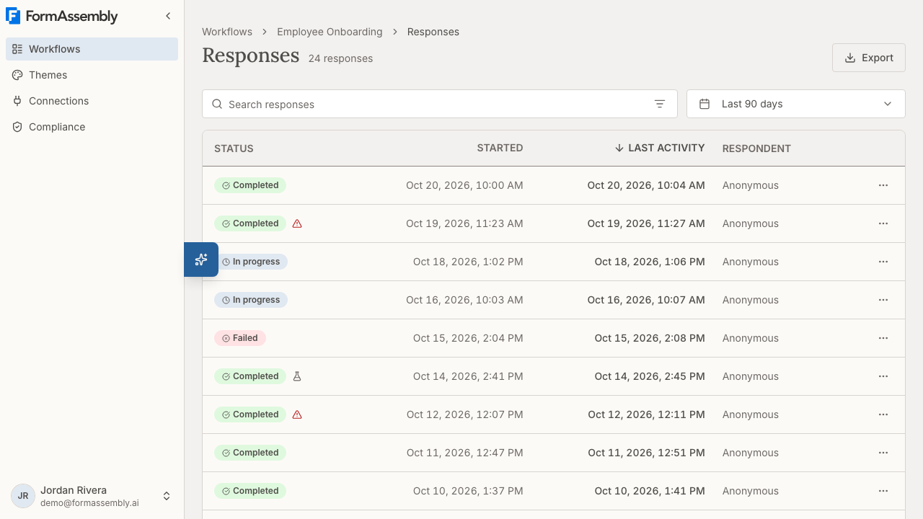Click the Status column header
923x519 pixels.
tap(234, 148)
